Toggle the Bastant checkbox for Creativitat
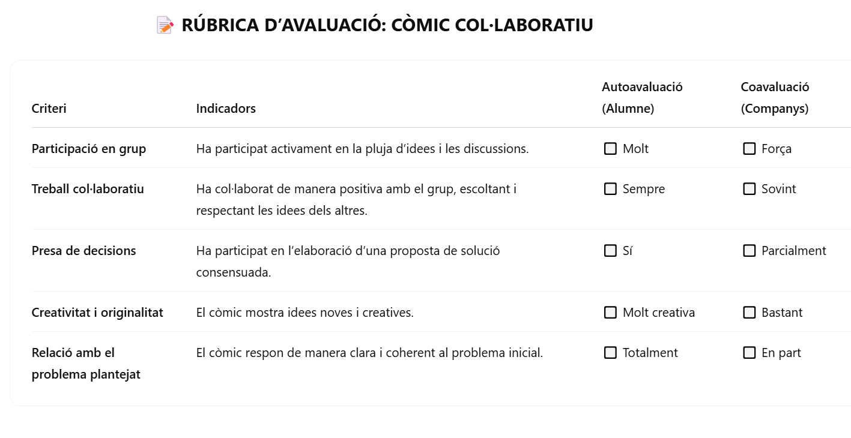The height and width of the screenshot is (438, 851). coord(749,313)
